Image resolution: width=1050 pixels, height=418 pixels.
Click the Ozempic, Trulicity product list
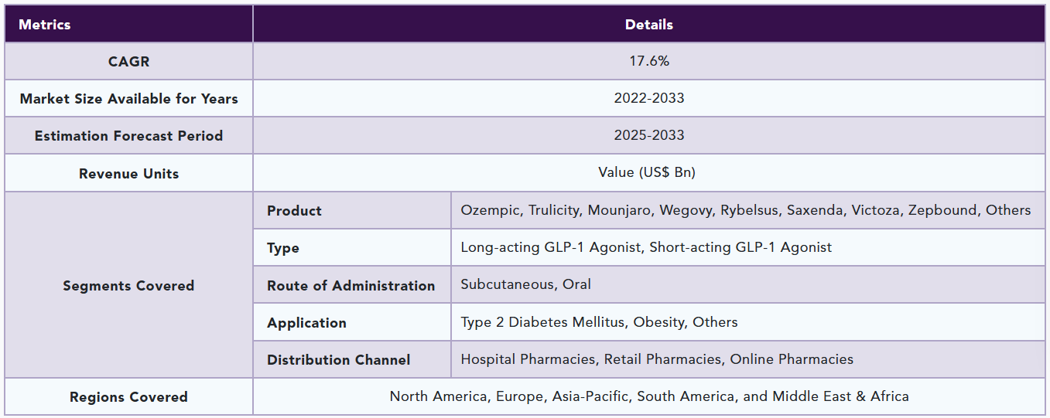tap(745, 210)
